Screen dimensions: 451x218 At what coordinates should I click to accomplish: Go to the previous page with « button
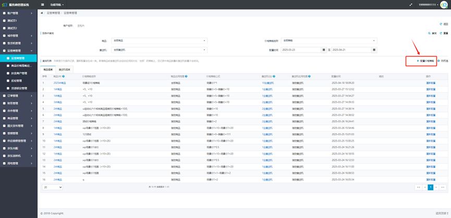(424, 187)
